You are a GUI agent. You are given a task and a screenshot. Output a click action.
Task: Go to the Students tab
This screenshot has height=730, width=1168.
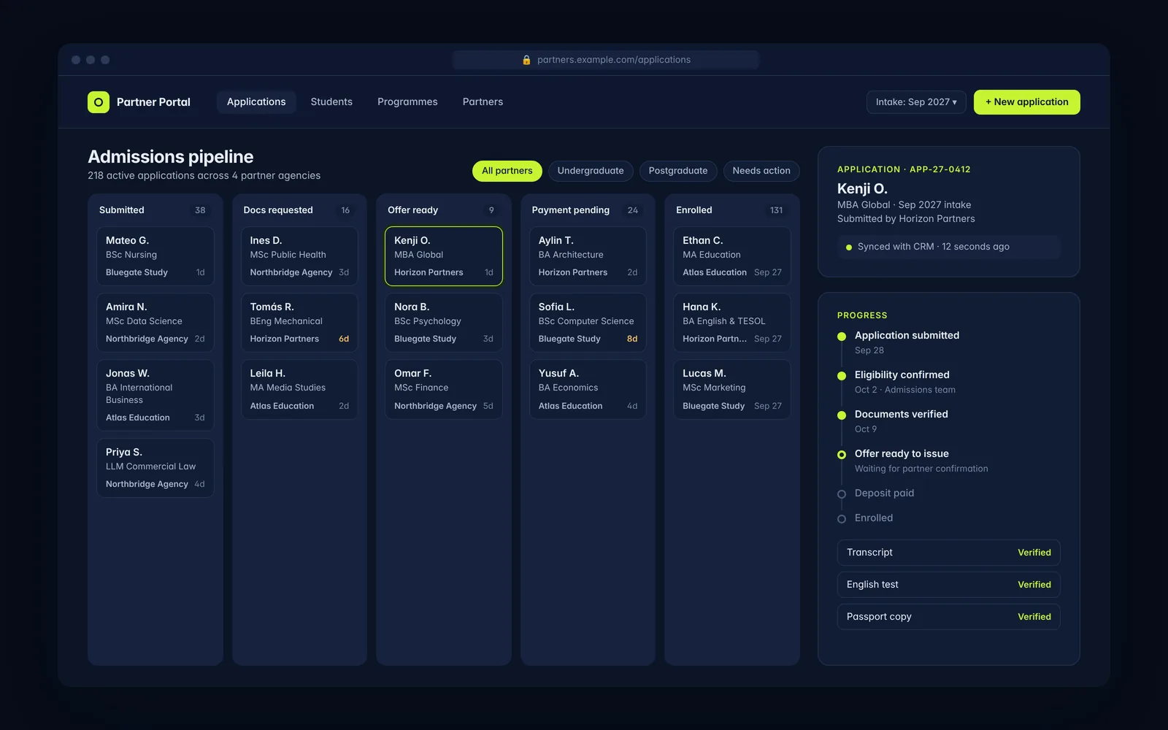pyautogui.click(x=331, y=102)
